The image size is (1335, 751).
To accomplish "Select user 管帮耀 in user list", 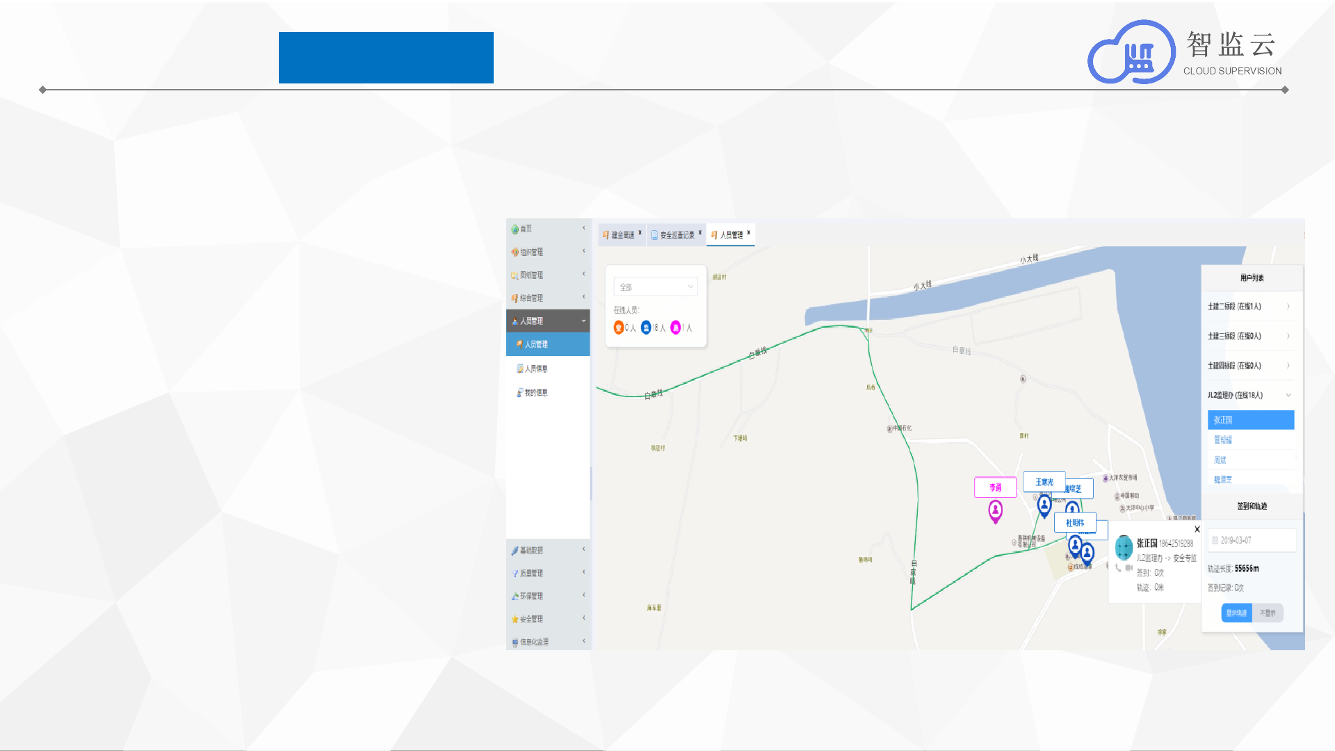I will point(1223,439).
